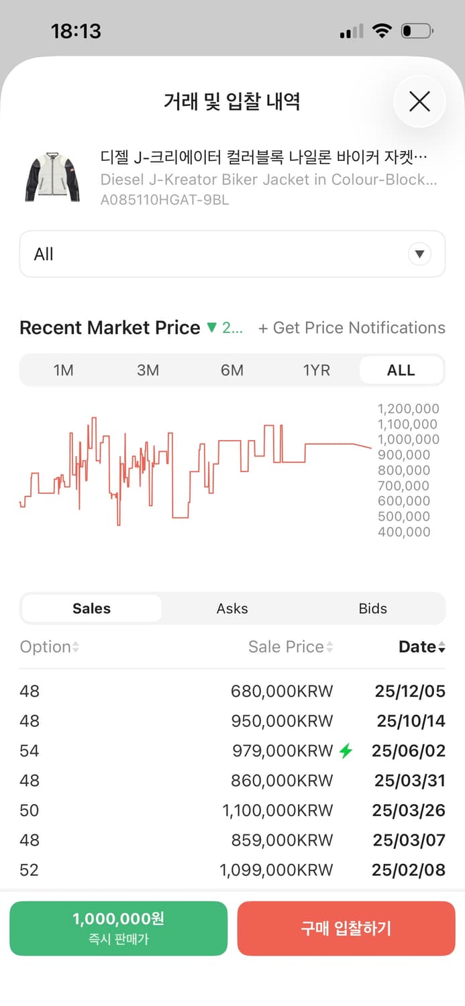Viewport: 465px width, 1006px height.
Task: Tap the dropdown arrow in size selector
Action: tap(419, 254)
